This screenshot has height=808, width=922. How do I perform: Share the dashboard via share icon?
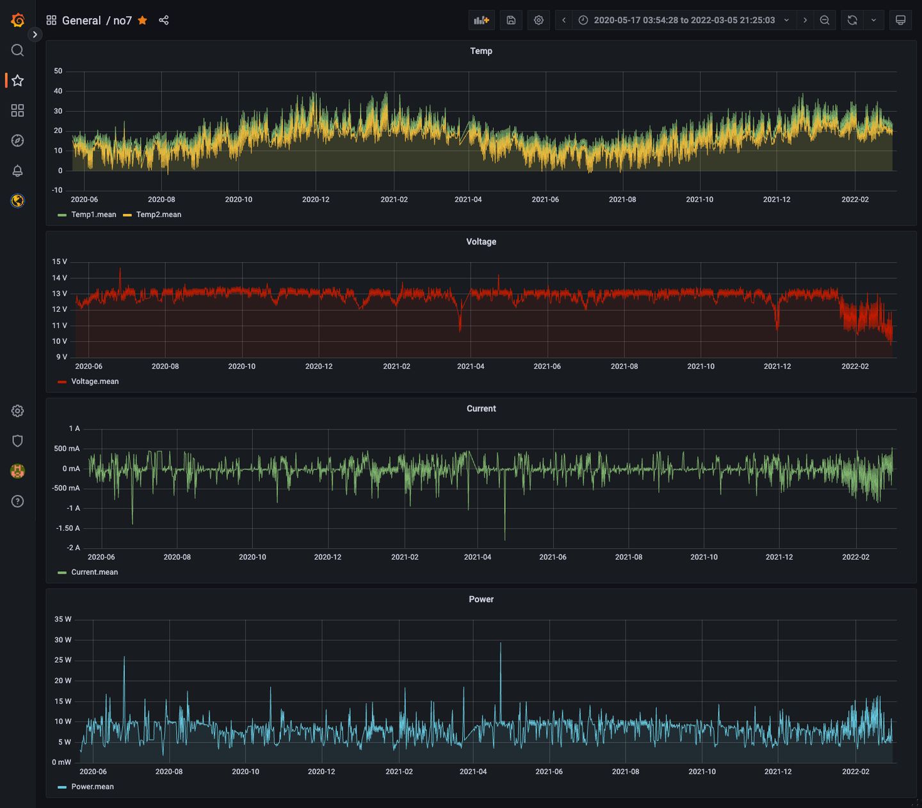click(164, 20)
